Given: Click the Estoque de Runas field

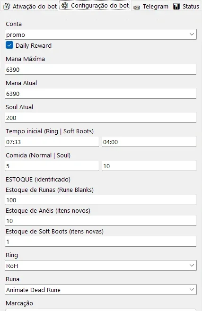Looking at the screenshot, I should (101, 200).
